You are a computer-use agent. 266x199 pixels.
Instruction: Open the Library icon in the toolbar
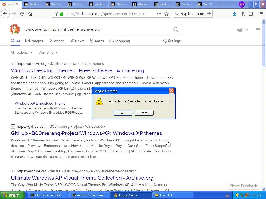click(243, 14)
